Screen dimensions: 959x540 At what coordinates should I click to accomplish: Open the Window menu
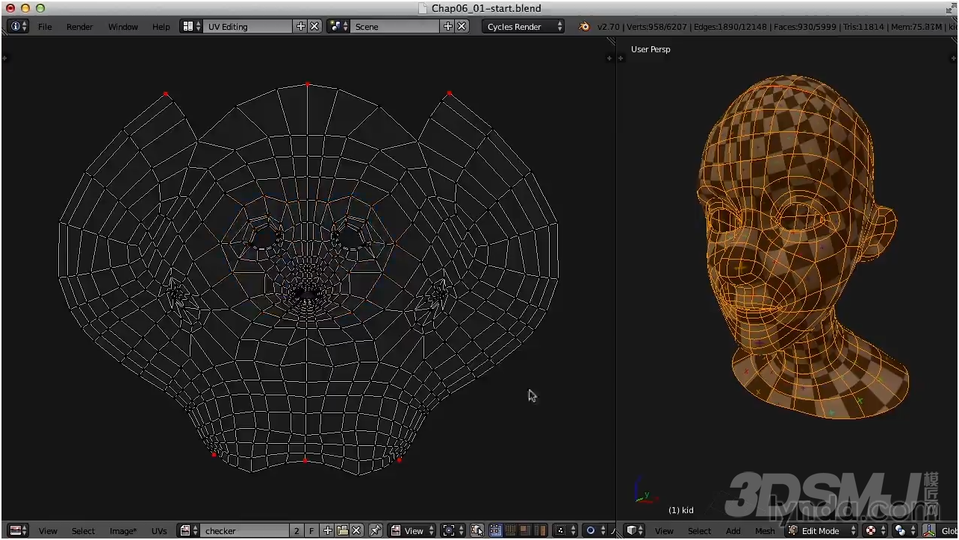coord(123,26)
